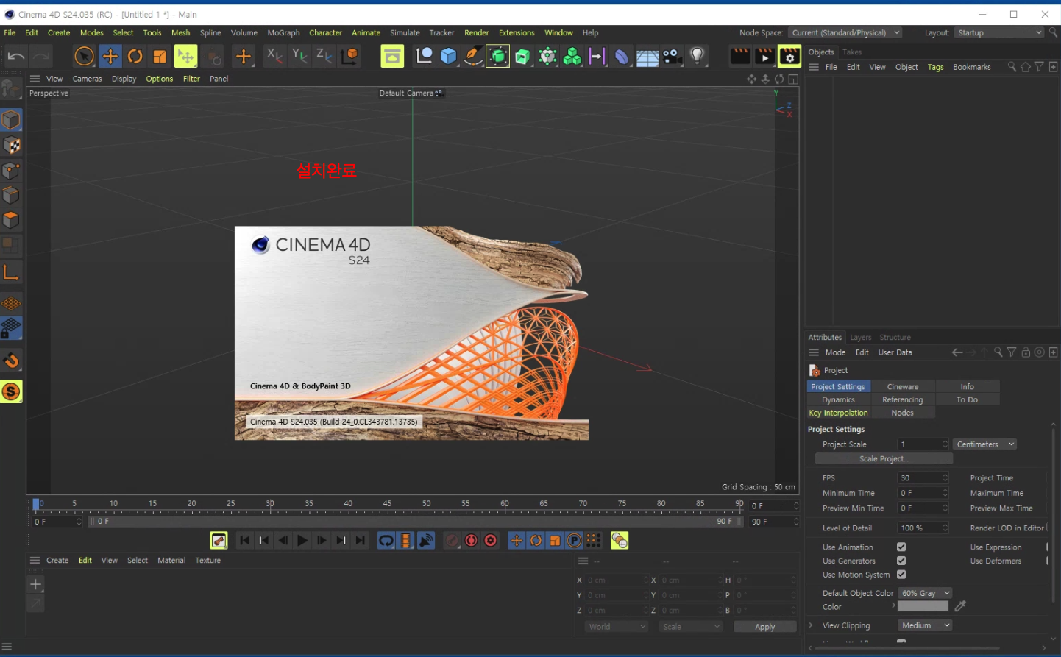Switch to the Layers tab
Screen dimensions: 1061x657
(x=860, y=338)
